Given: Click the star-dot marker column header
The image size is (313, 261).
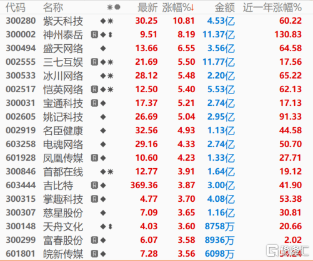Looking at the screenshot, I should tap(114, 7).
